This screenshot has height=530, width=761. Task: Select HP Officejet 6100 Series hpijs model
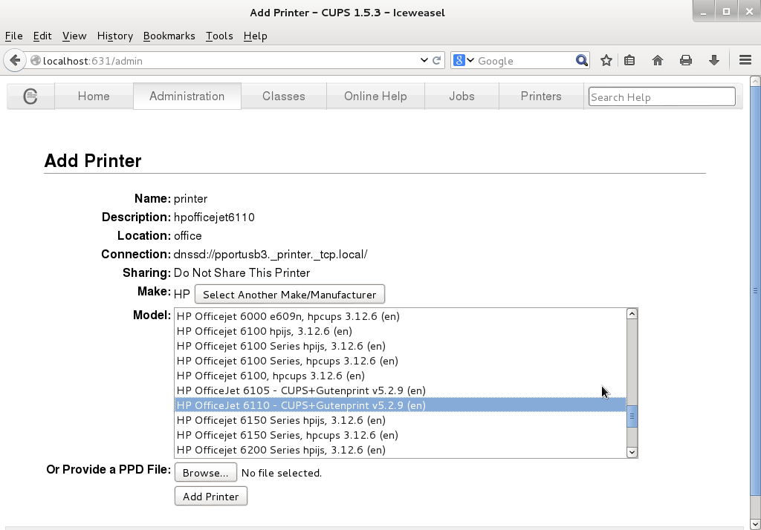pyautogui.click(x=401, y=346)
